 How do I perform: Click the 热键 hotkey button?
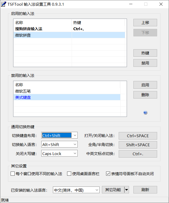(145, 53)
